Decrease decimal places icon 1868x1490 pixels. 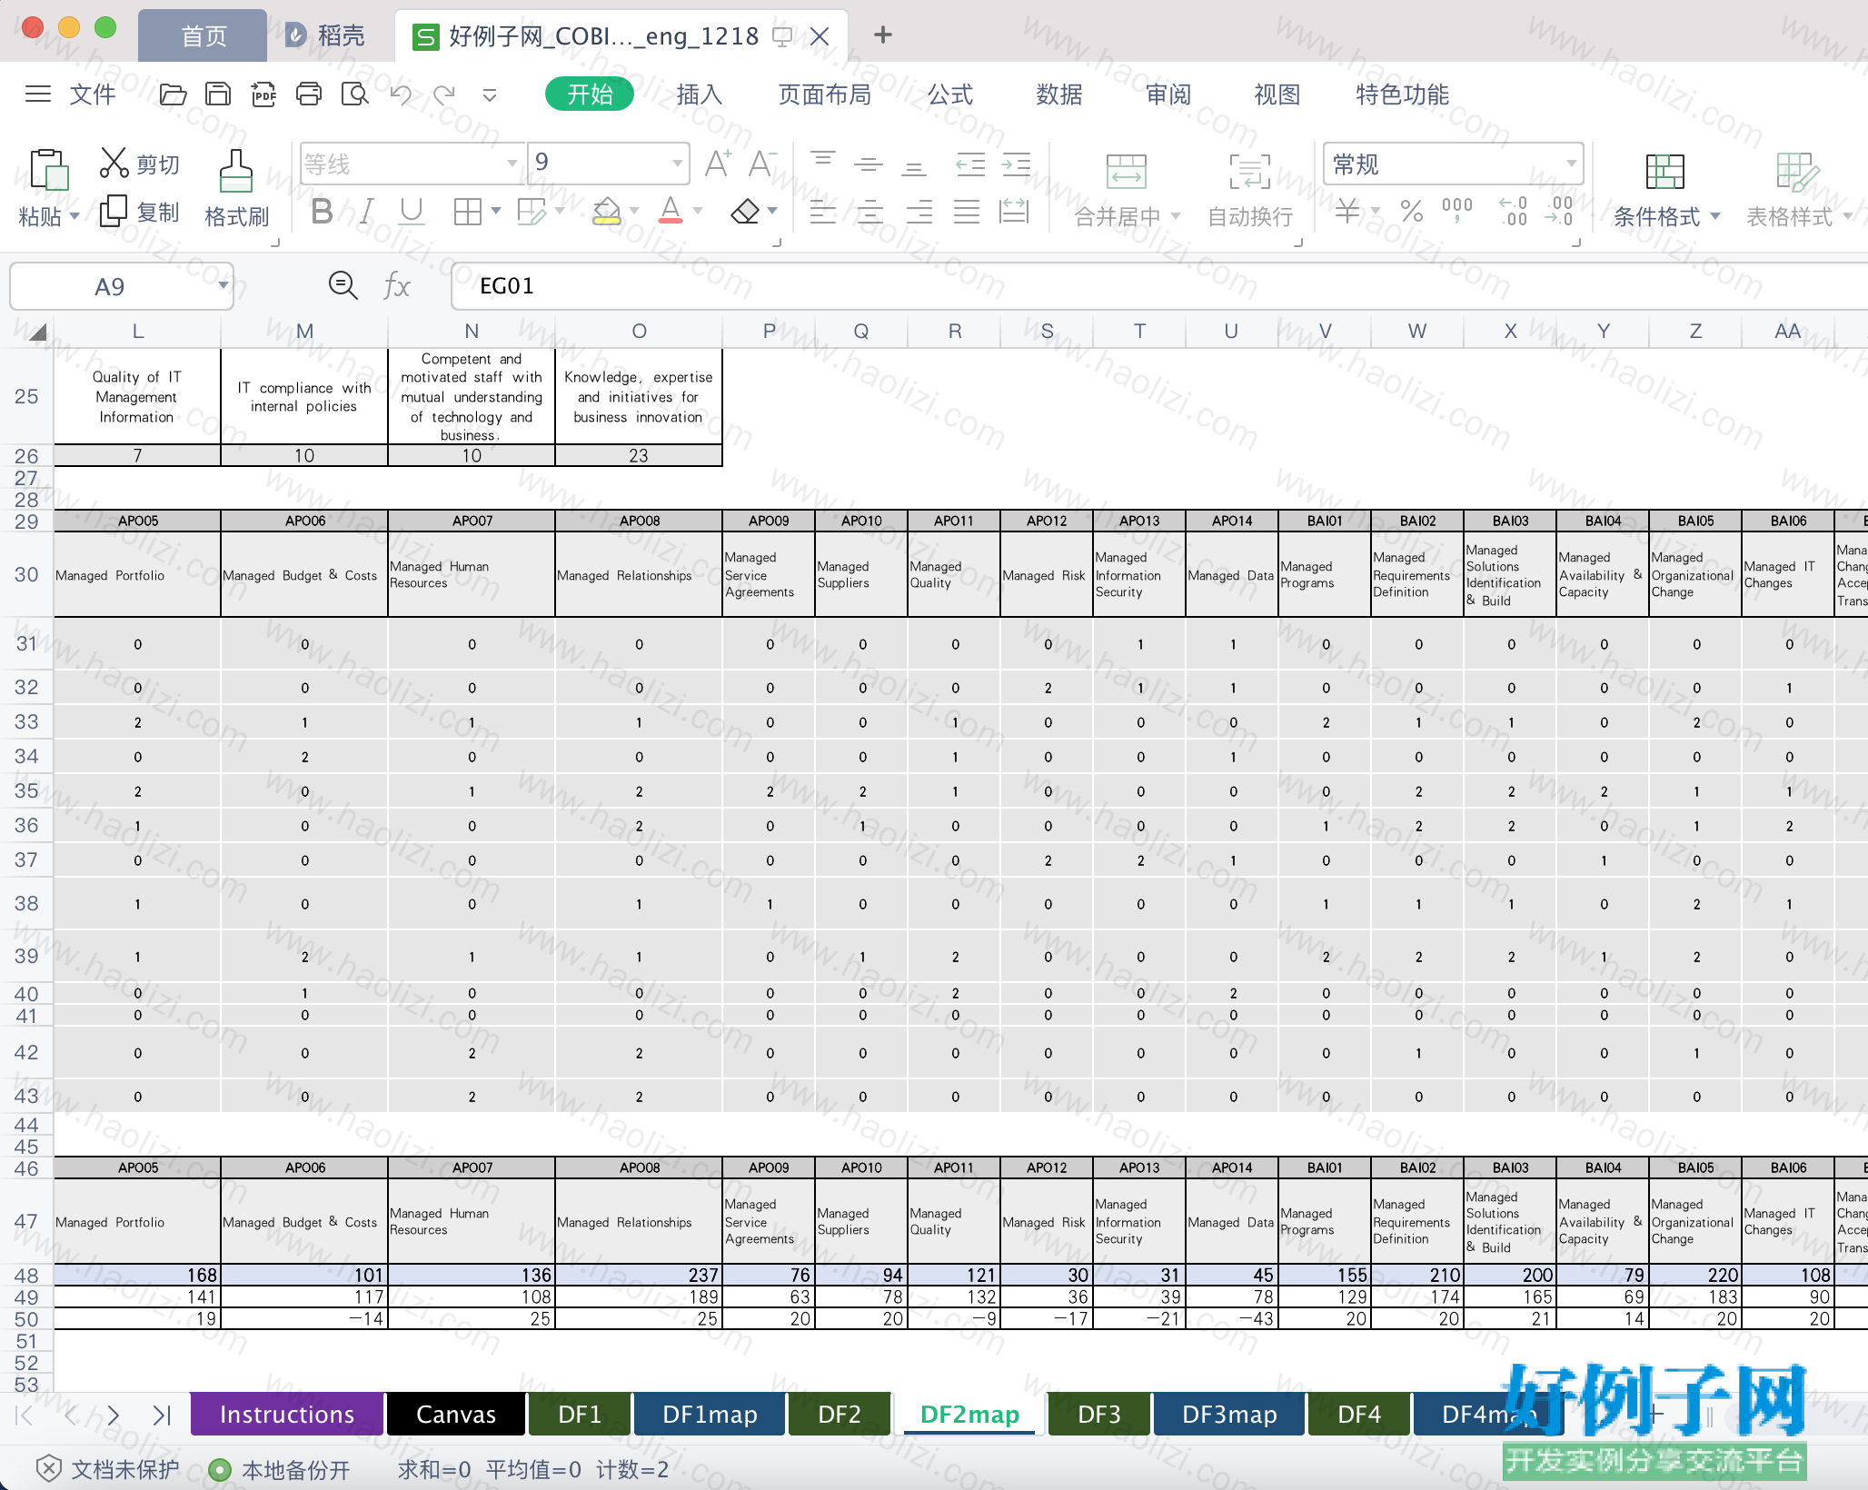1559,212
